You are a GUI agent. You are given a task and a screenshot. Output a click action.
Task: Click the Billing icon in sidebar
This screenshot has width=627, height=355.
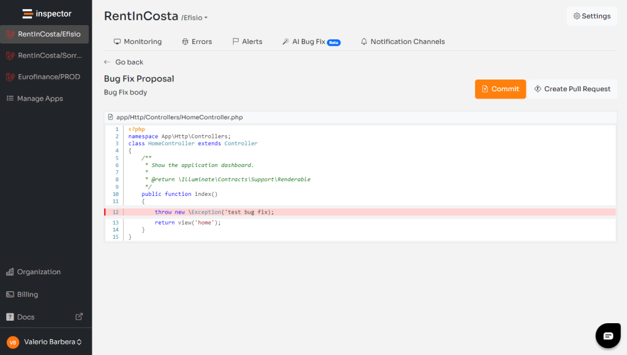9,294
